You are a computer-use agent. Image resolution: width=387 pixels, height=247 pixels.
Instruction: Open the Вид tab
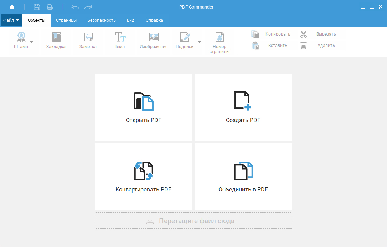coord(130,20)
